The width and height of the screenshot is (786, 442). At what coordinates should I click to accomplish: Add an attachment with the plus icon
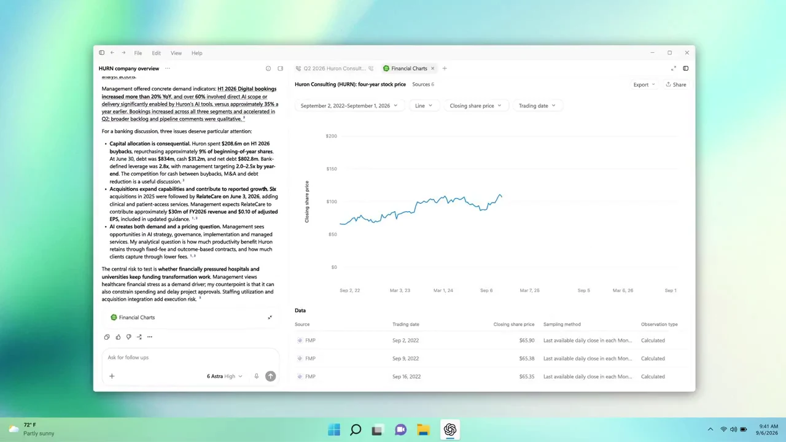112,376
